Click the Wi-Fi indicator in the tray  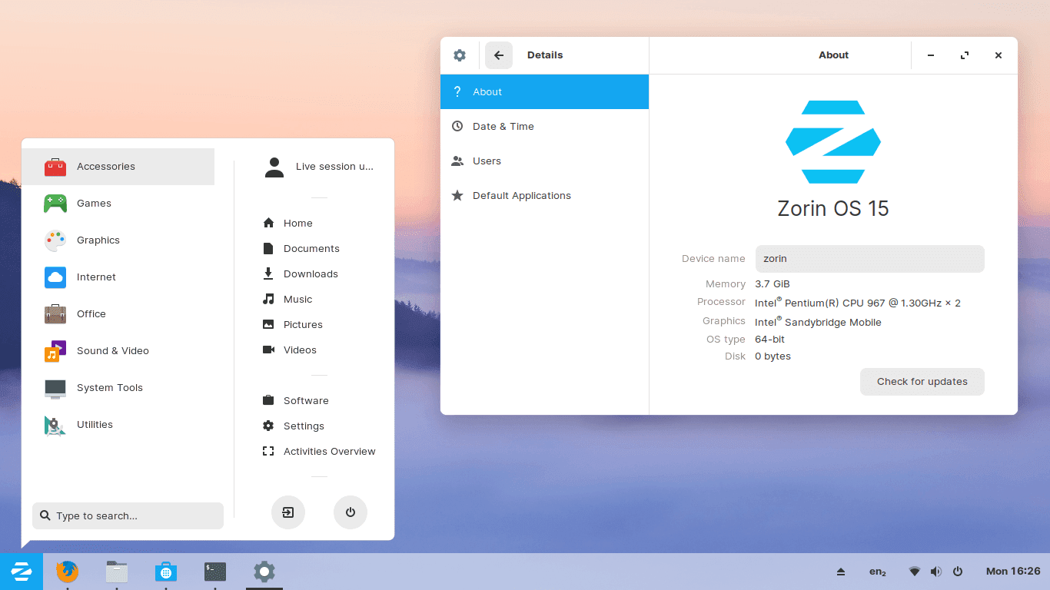click(x=914, y=571)
